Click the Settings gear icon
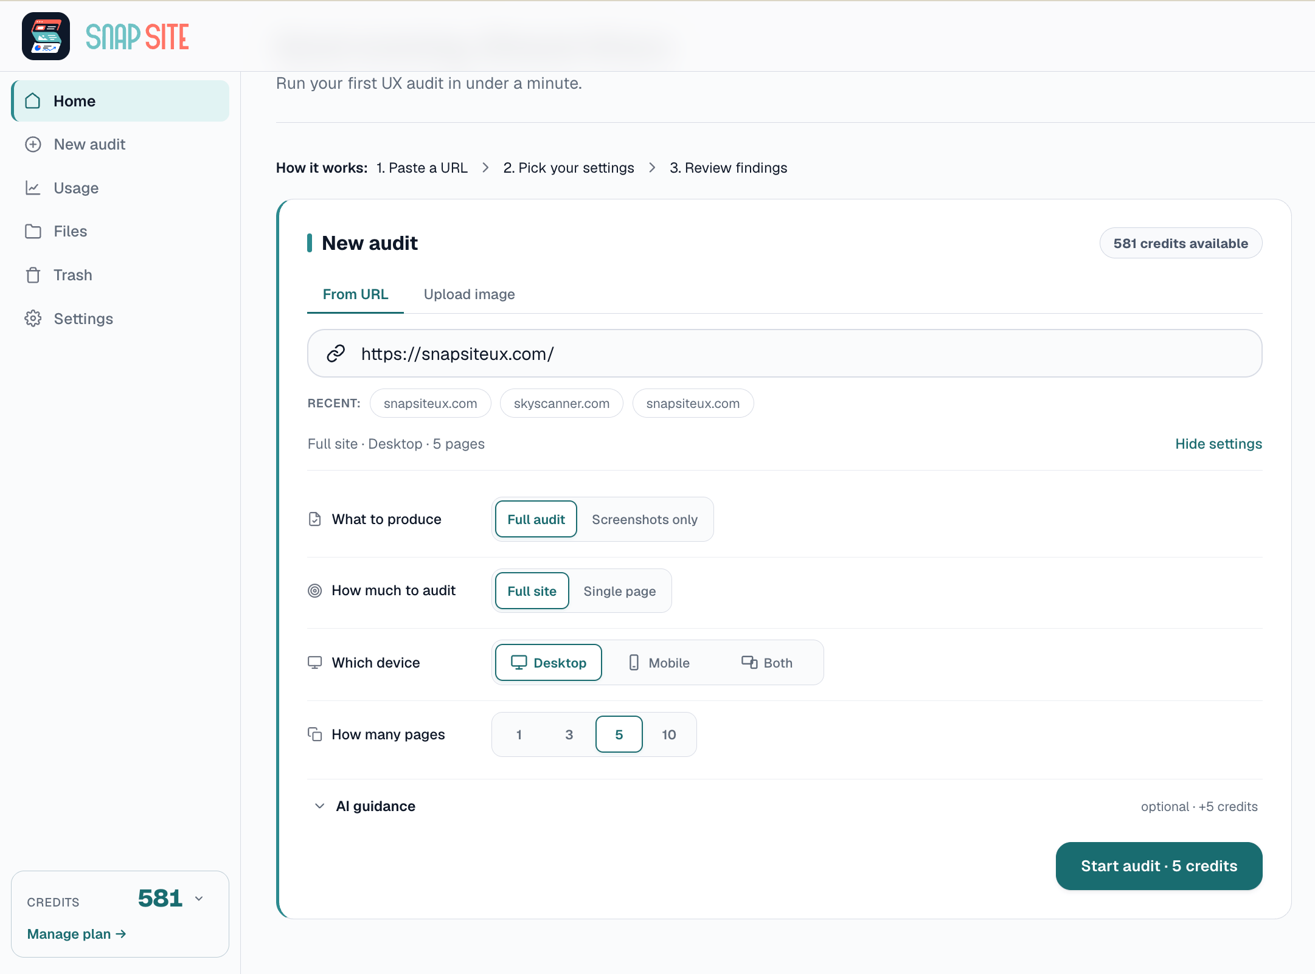Screen dimensions: 1315x974 click(x=33, y=319)
